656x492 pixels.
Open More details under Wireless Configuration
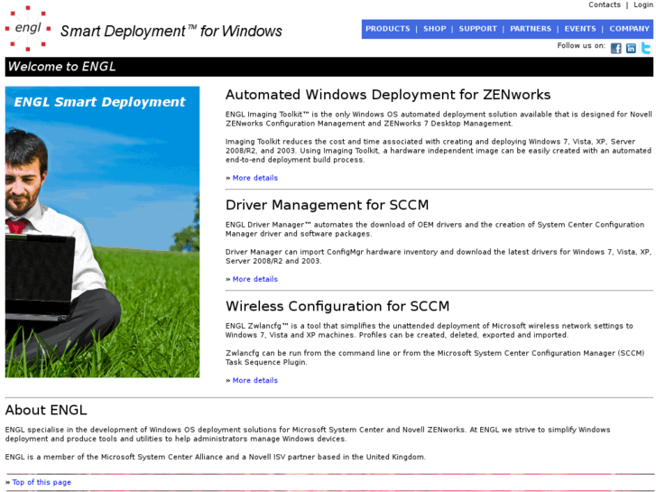255,381
